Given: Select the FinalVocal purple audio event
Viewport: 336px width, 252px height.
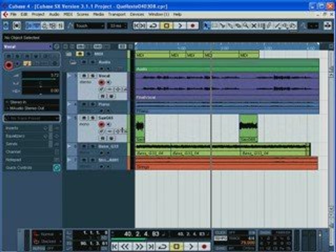Looking at the screenshot, I should tap(227, 86).
